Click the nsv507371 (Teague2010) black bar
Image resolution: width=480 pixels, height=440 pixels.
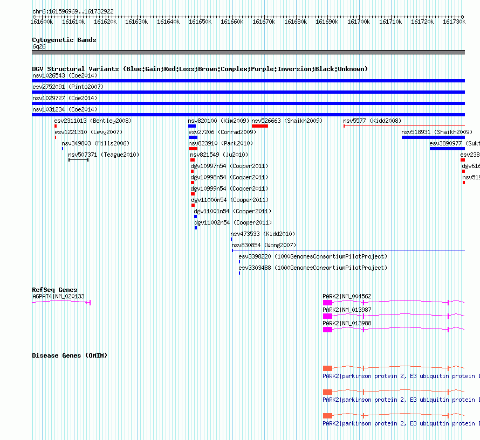(x=78, y=160)
